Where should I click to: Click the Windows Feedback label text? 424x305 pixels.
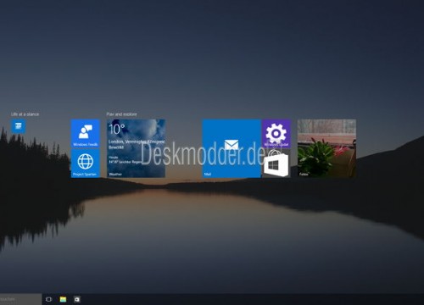pyautogui.click(x=85, y=145)
